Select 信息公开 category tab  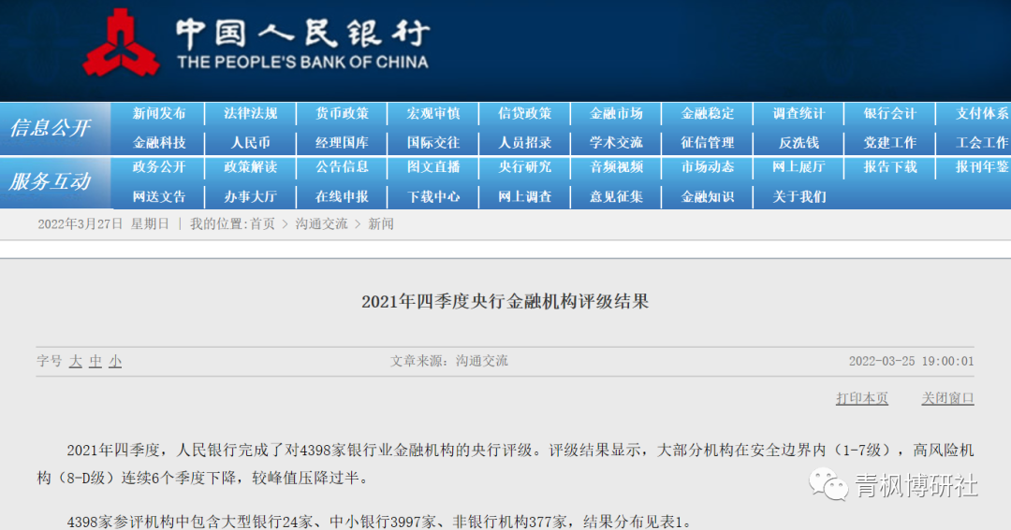[x=51, y=128]
